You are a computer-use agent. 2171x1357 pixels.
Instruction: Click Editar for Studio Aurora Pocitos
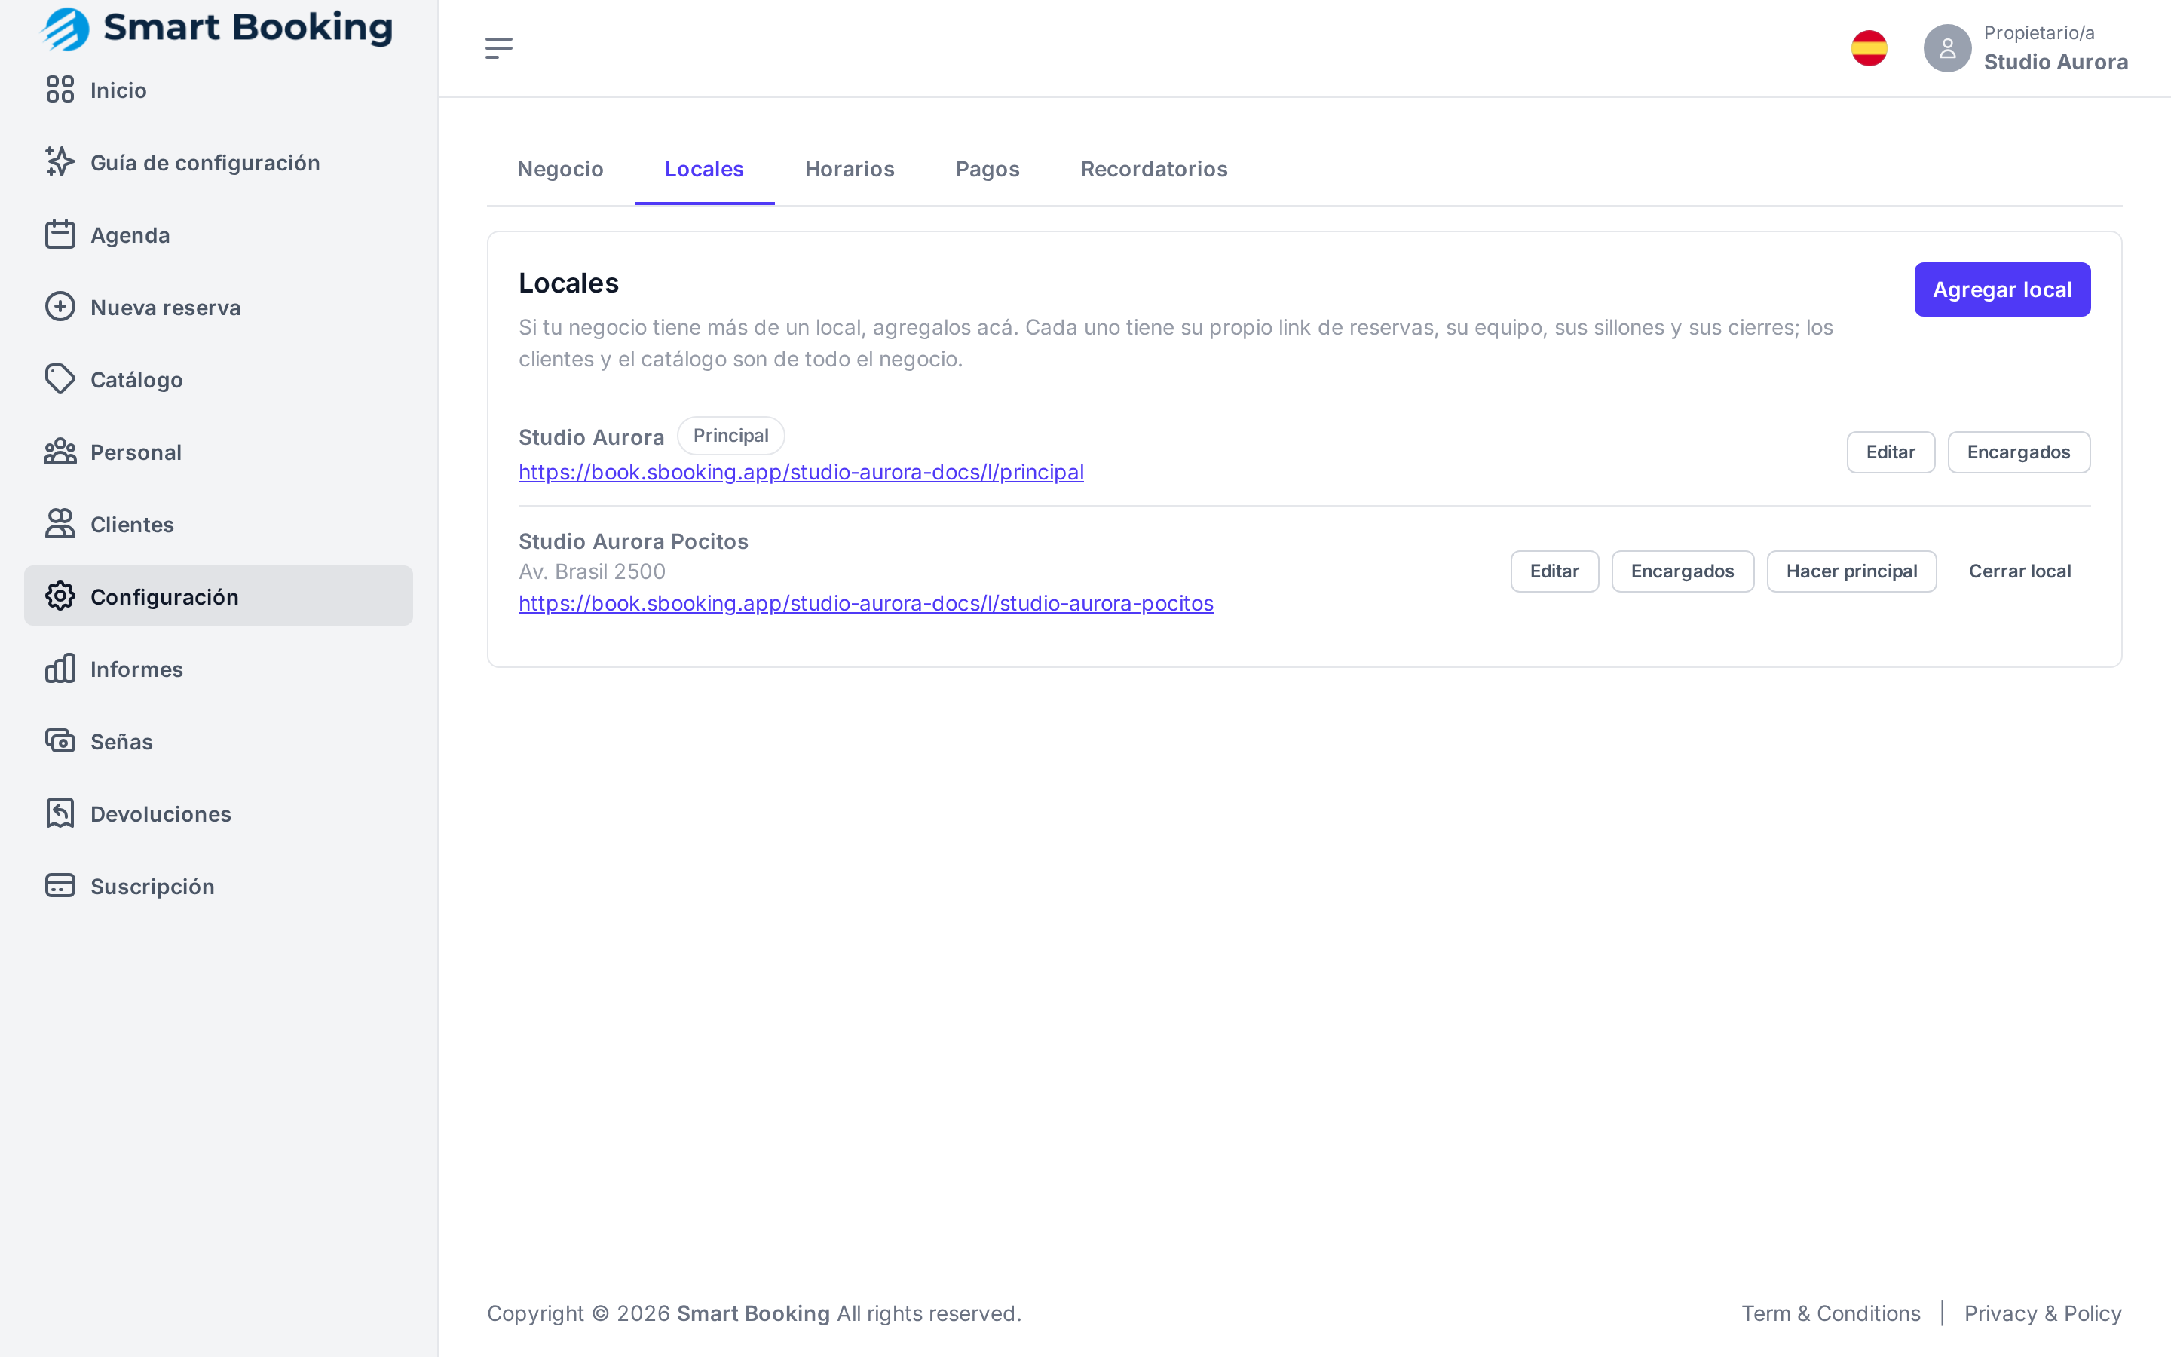[1554, 571]
